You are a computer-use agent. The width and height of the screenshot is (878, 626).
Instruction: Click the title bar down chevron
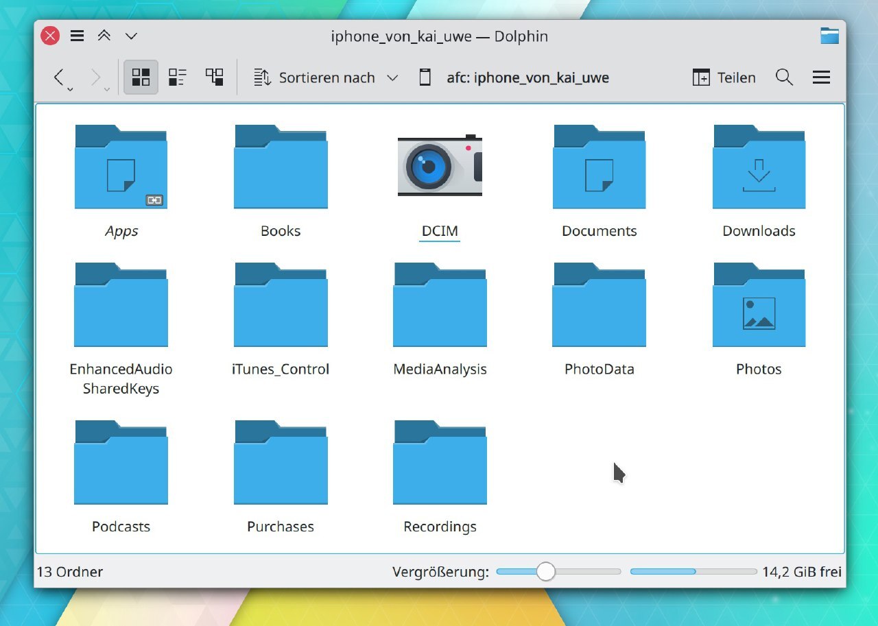[131, 36]
